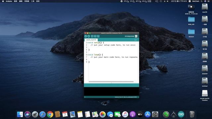Open Launchpad rocket icon in Dock
Image resolution: width=212 pixels, height=119 pixels.
35,114
